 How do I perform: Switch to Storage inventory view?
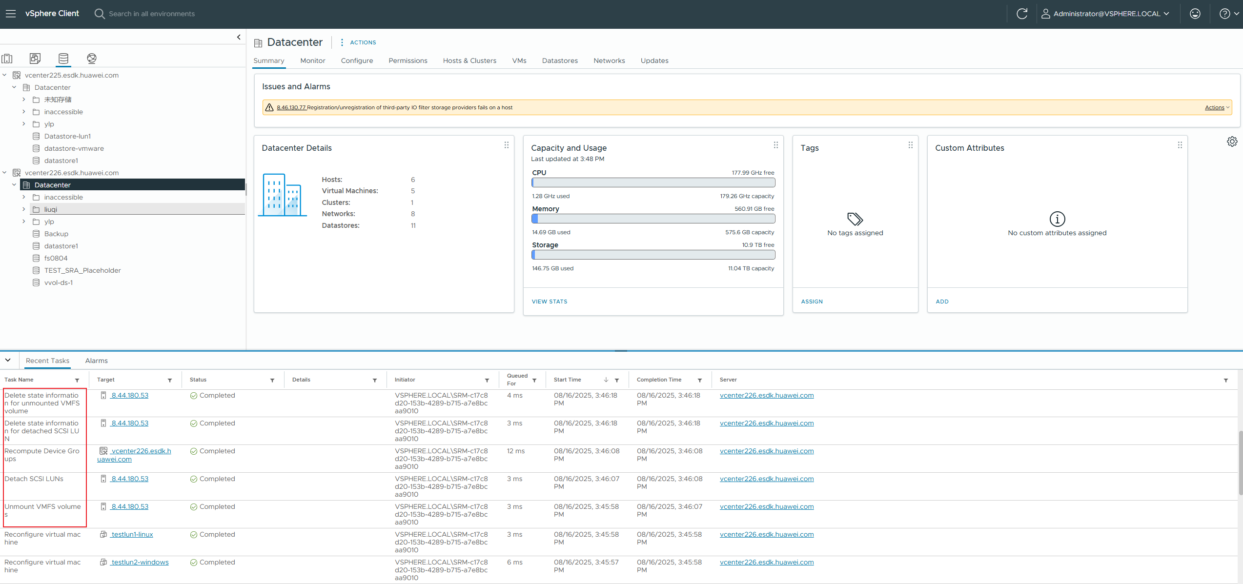click(63, 59)
